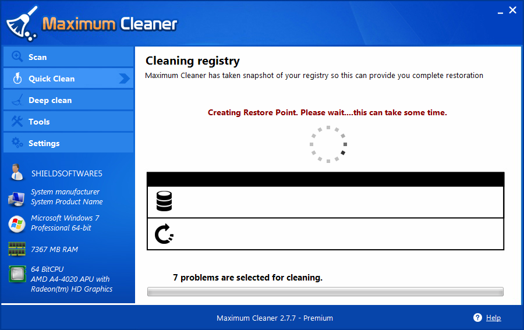Click the black table header bar
Screen dimensions: 524x330
point(325,179)
